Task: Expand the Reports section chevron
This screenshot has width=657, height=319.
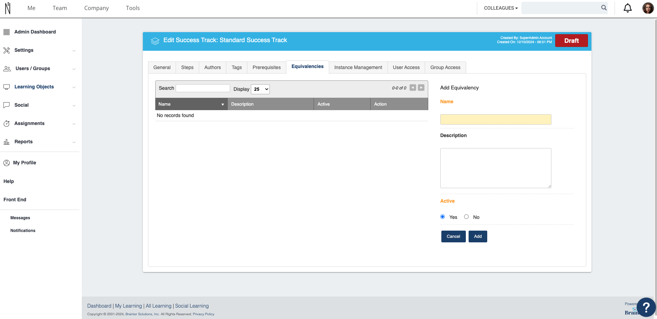Action: pos(74,142)
